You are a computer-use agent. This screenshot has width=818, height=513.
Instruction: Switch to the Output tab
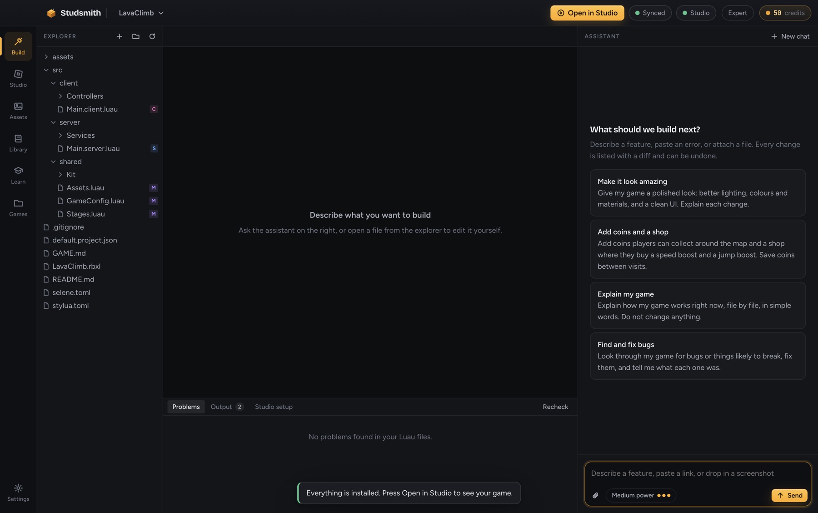pos(227,407)
